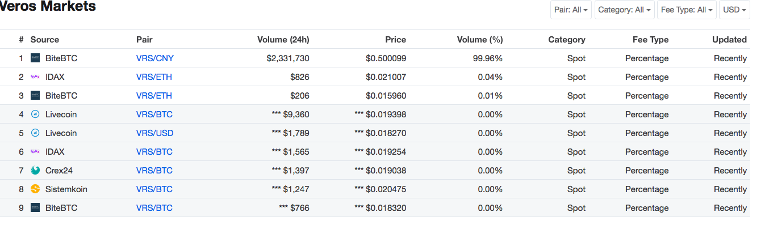Click the Sistemkoin source name

(66, 189)
